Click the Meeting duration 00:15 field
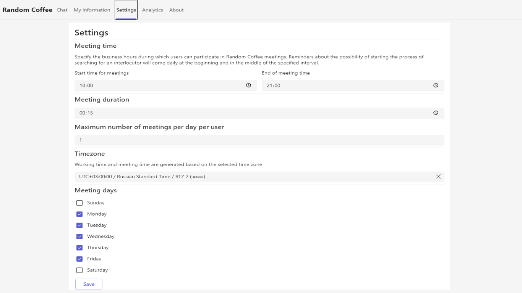The image size is (522, 293). point(252,113)
